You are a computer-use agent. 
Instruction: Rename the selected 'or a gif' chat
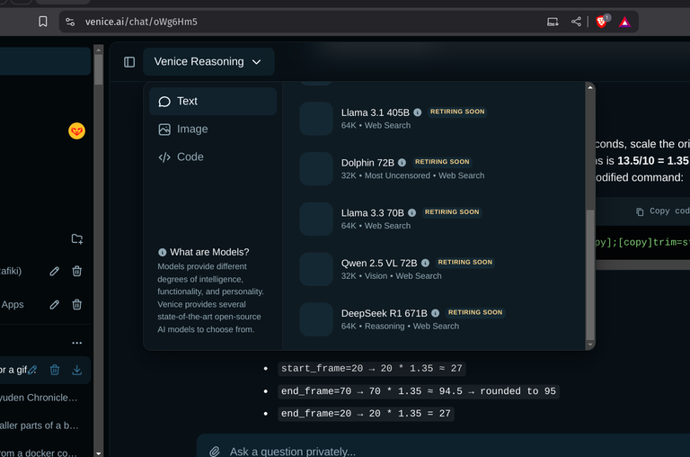(32, 370)
